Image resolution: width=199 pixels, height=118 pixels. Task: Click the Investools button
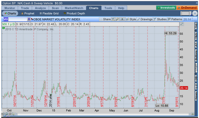click(166, 8)
